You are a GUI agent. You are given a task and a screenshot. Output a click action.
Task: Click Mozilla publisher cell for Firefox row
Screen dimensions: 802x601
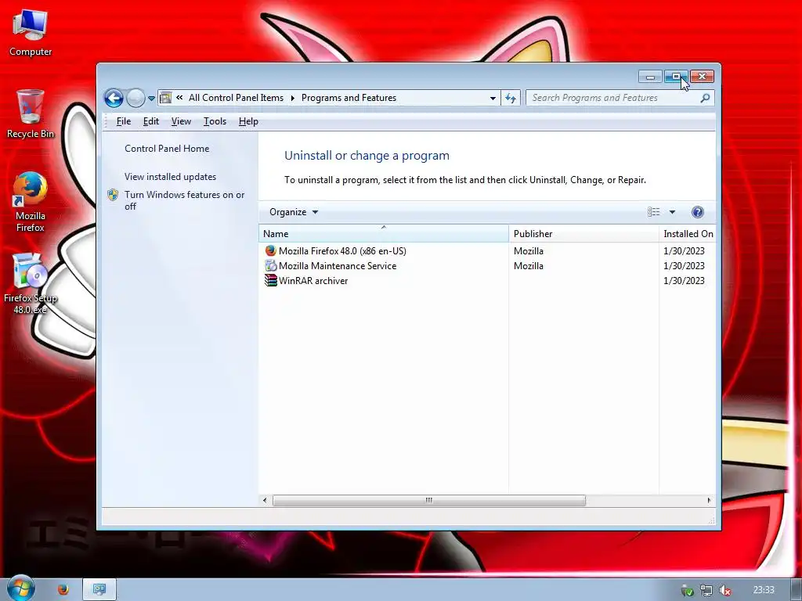click(529, 251)
